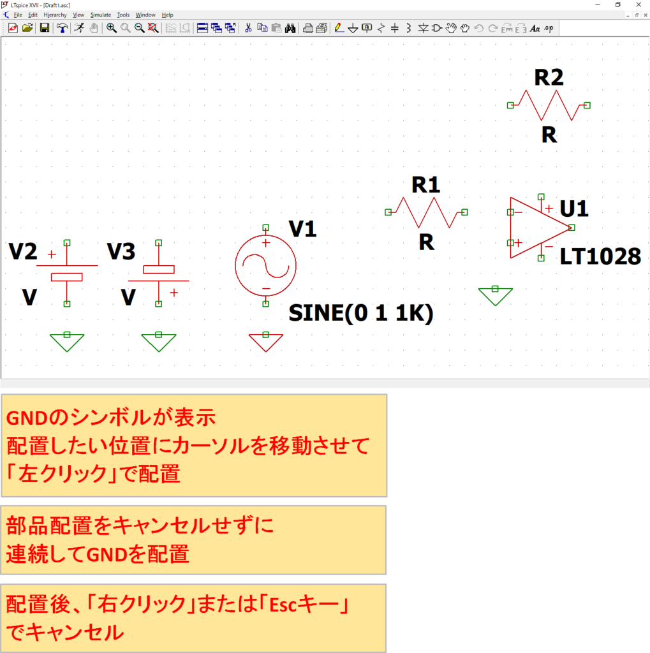
Task: Select the Text Aa tool
Action: [535, 28]
